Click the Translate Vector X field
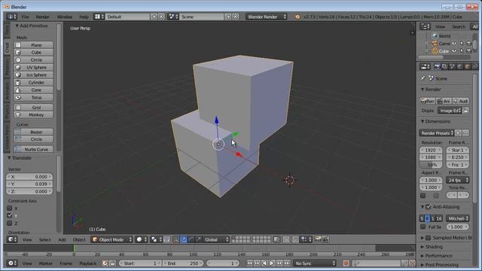This screenshot has height=271, width=482. pyautogui.click(x=29, y=177)
